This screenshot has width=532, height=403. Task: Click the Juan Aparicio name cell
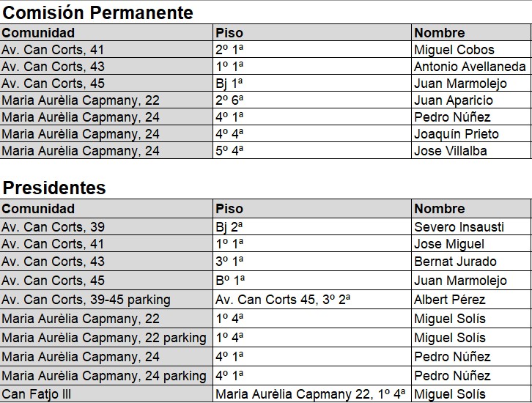point(454,100)
